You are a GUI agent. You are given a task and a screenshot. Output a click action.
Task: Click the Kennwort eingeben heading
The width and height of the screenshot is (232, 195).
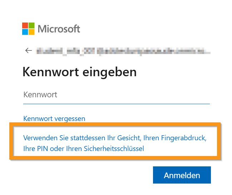pyautogui.click(x=79, y=72)
